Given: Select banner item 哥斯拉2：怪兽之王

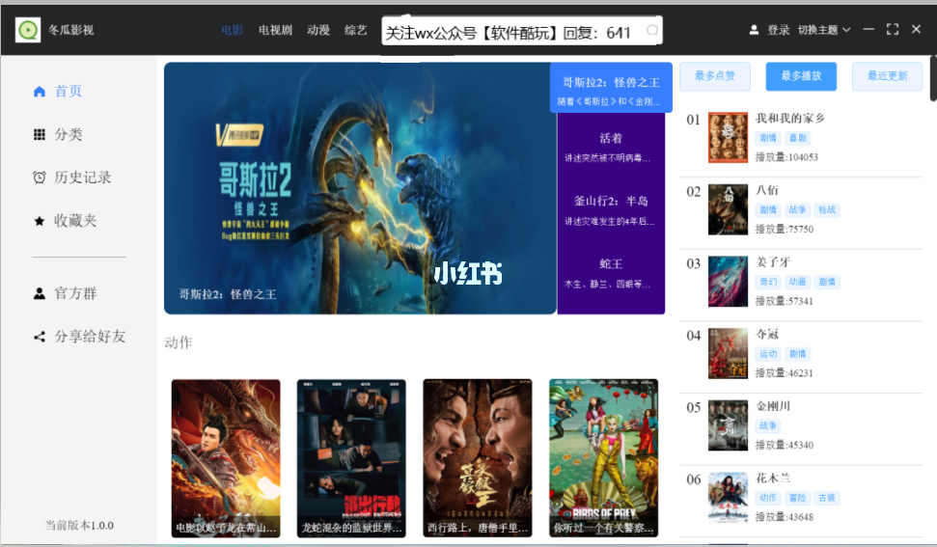Looking at the screenshot, I should point(611,88).
